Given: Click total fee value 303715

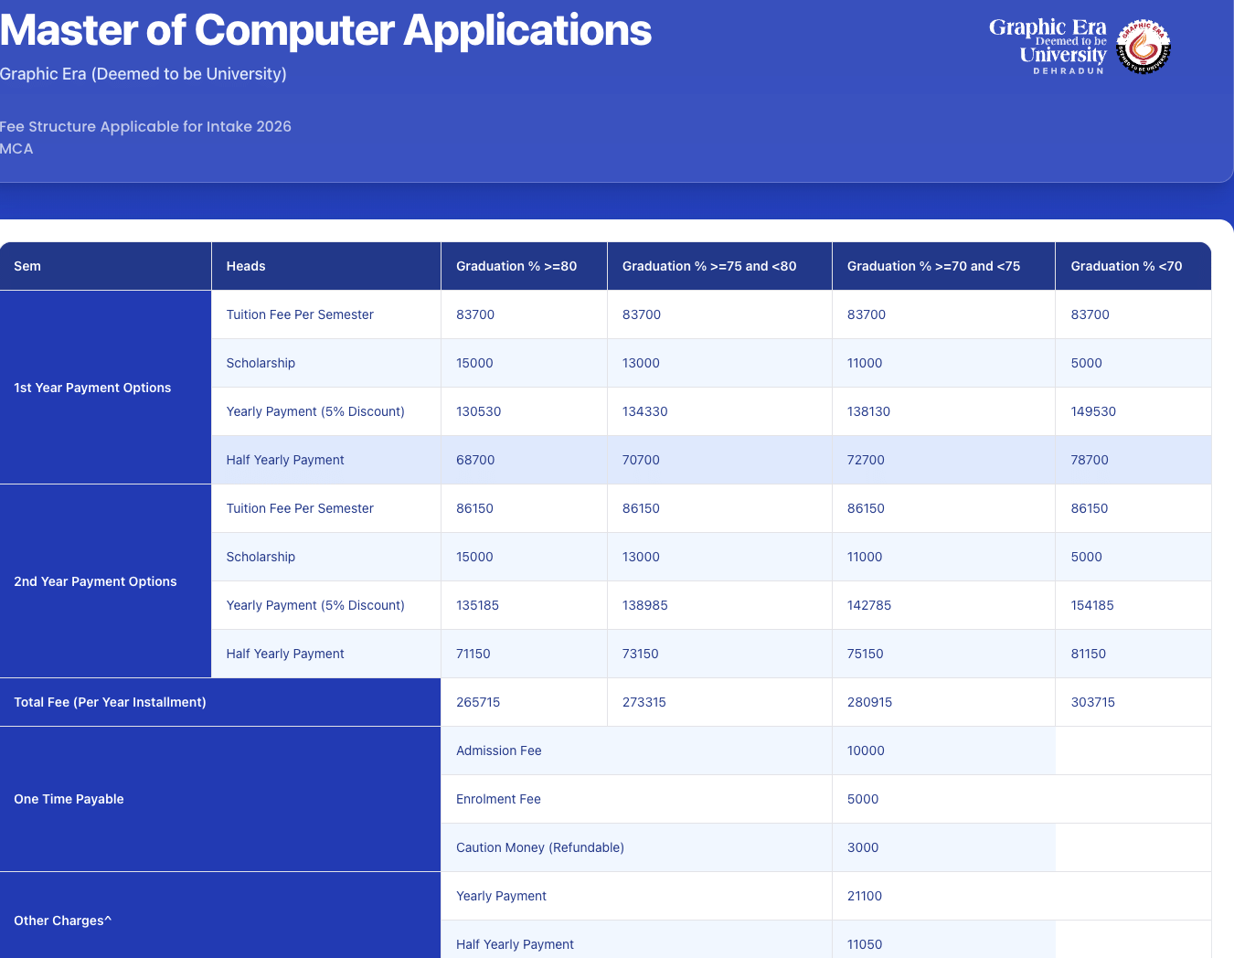Looking at the screenshot, I should (1093, 702).
